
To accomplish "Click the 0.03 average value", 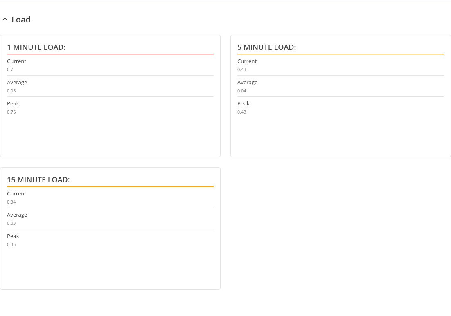I will pos(11,223).
